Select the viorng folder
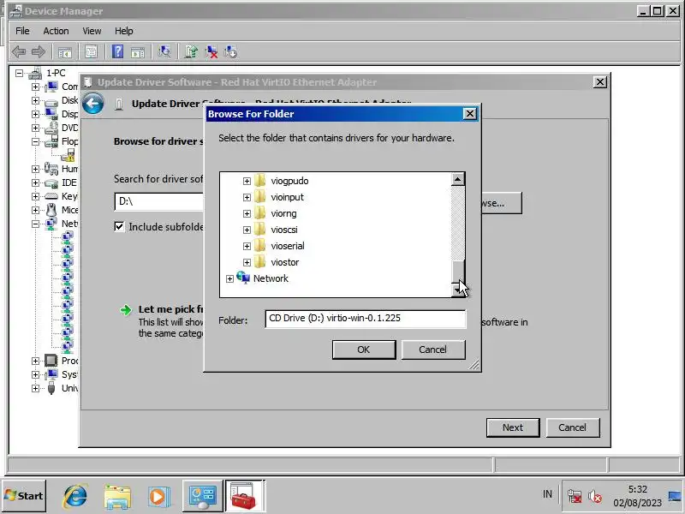 (283, 213)
